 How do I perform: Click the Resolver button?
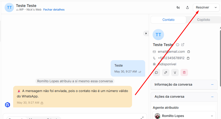[202, 7]
